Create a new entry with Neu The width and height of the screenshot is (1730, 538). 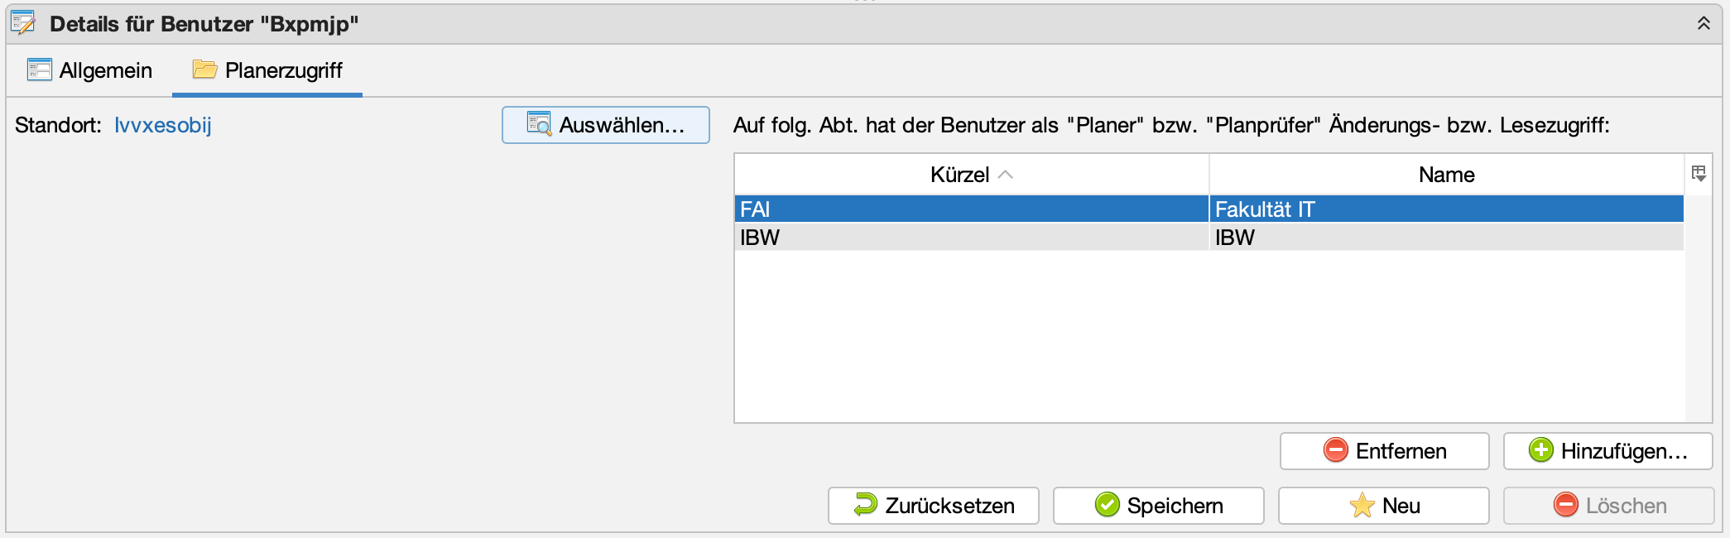point(1383,506)
